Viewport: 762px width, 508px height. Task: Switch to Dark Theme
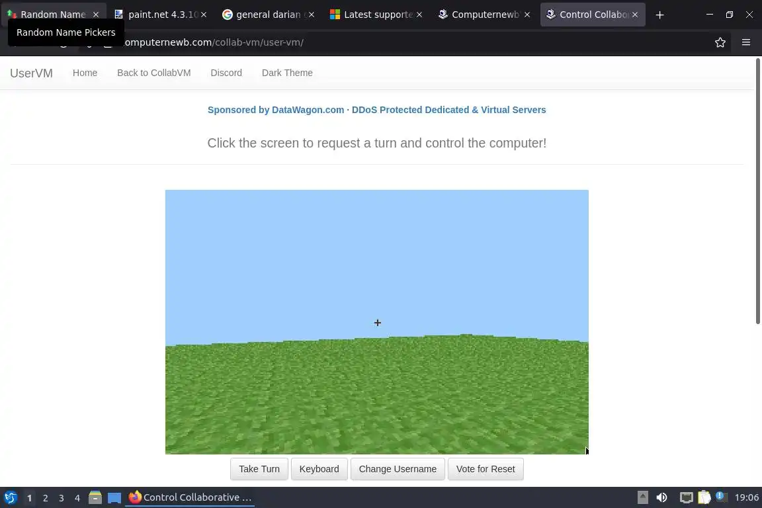pos(287,73)
